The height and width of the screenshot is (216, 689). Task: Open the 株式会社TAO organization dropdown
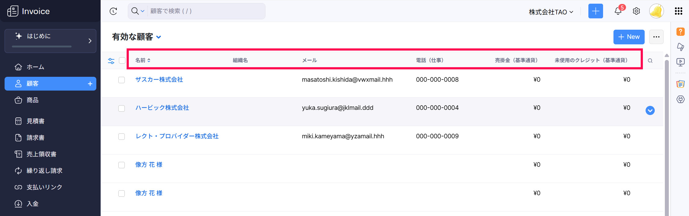pos(551,12)
